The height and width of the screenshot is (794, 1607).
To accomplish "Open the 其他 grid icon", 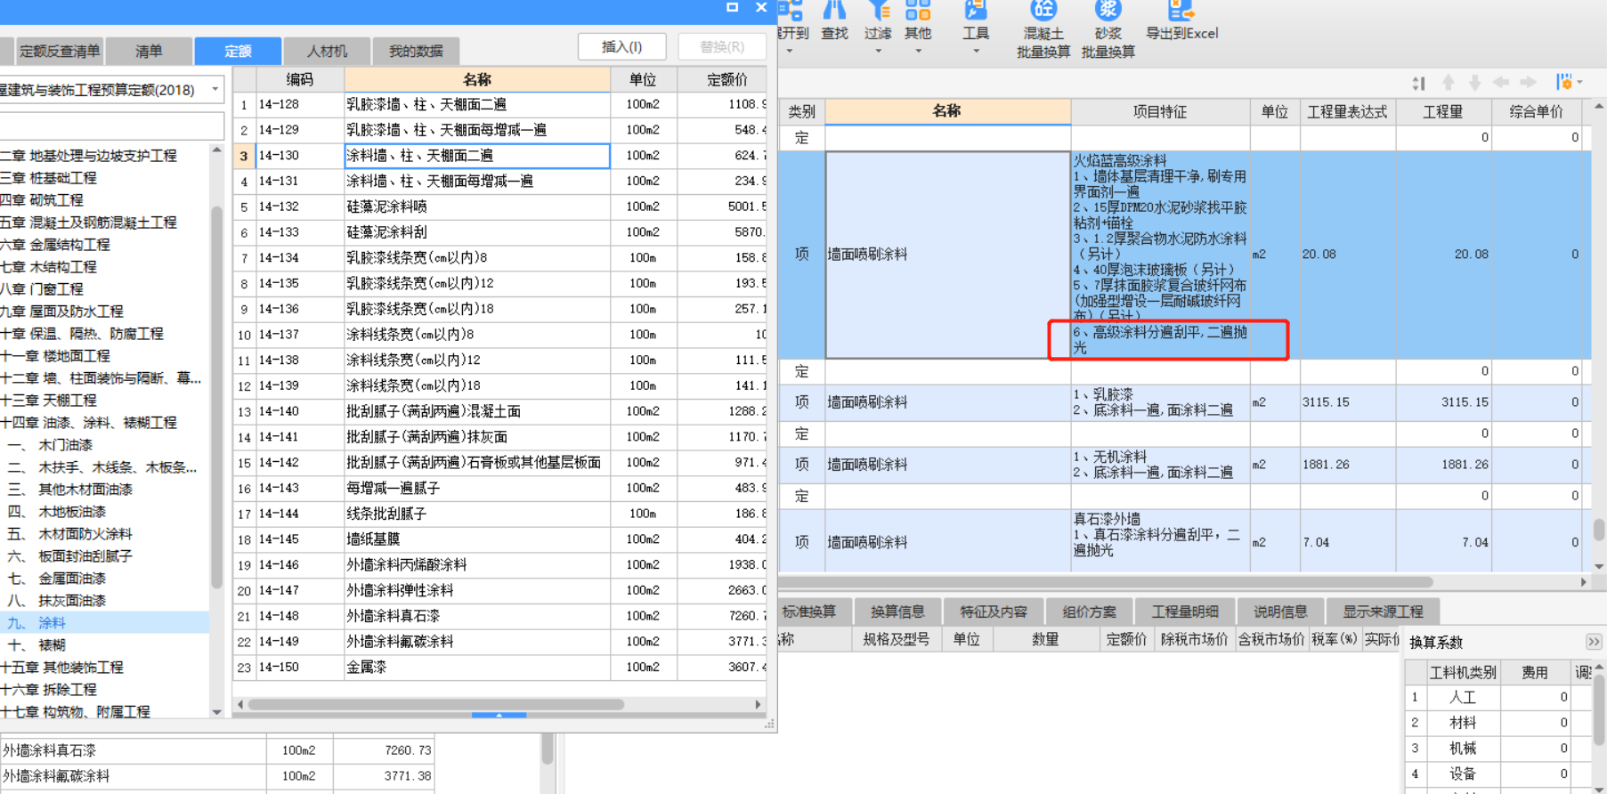I will coord(918,10).
